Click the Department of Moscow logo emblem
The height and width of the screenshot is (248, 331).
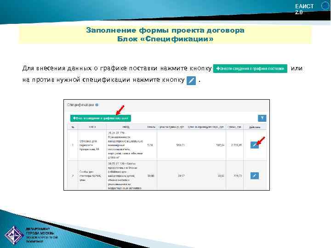point(14,235)
